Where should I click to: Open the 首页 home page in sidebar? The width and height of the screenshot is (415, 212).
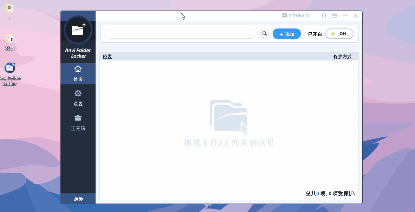[78, 73]
